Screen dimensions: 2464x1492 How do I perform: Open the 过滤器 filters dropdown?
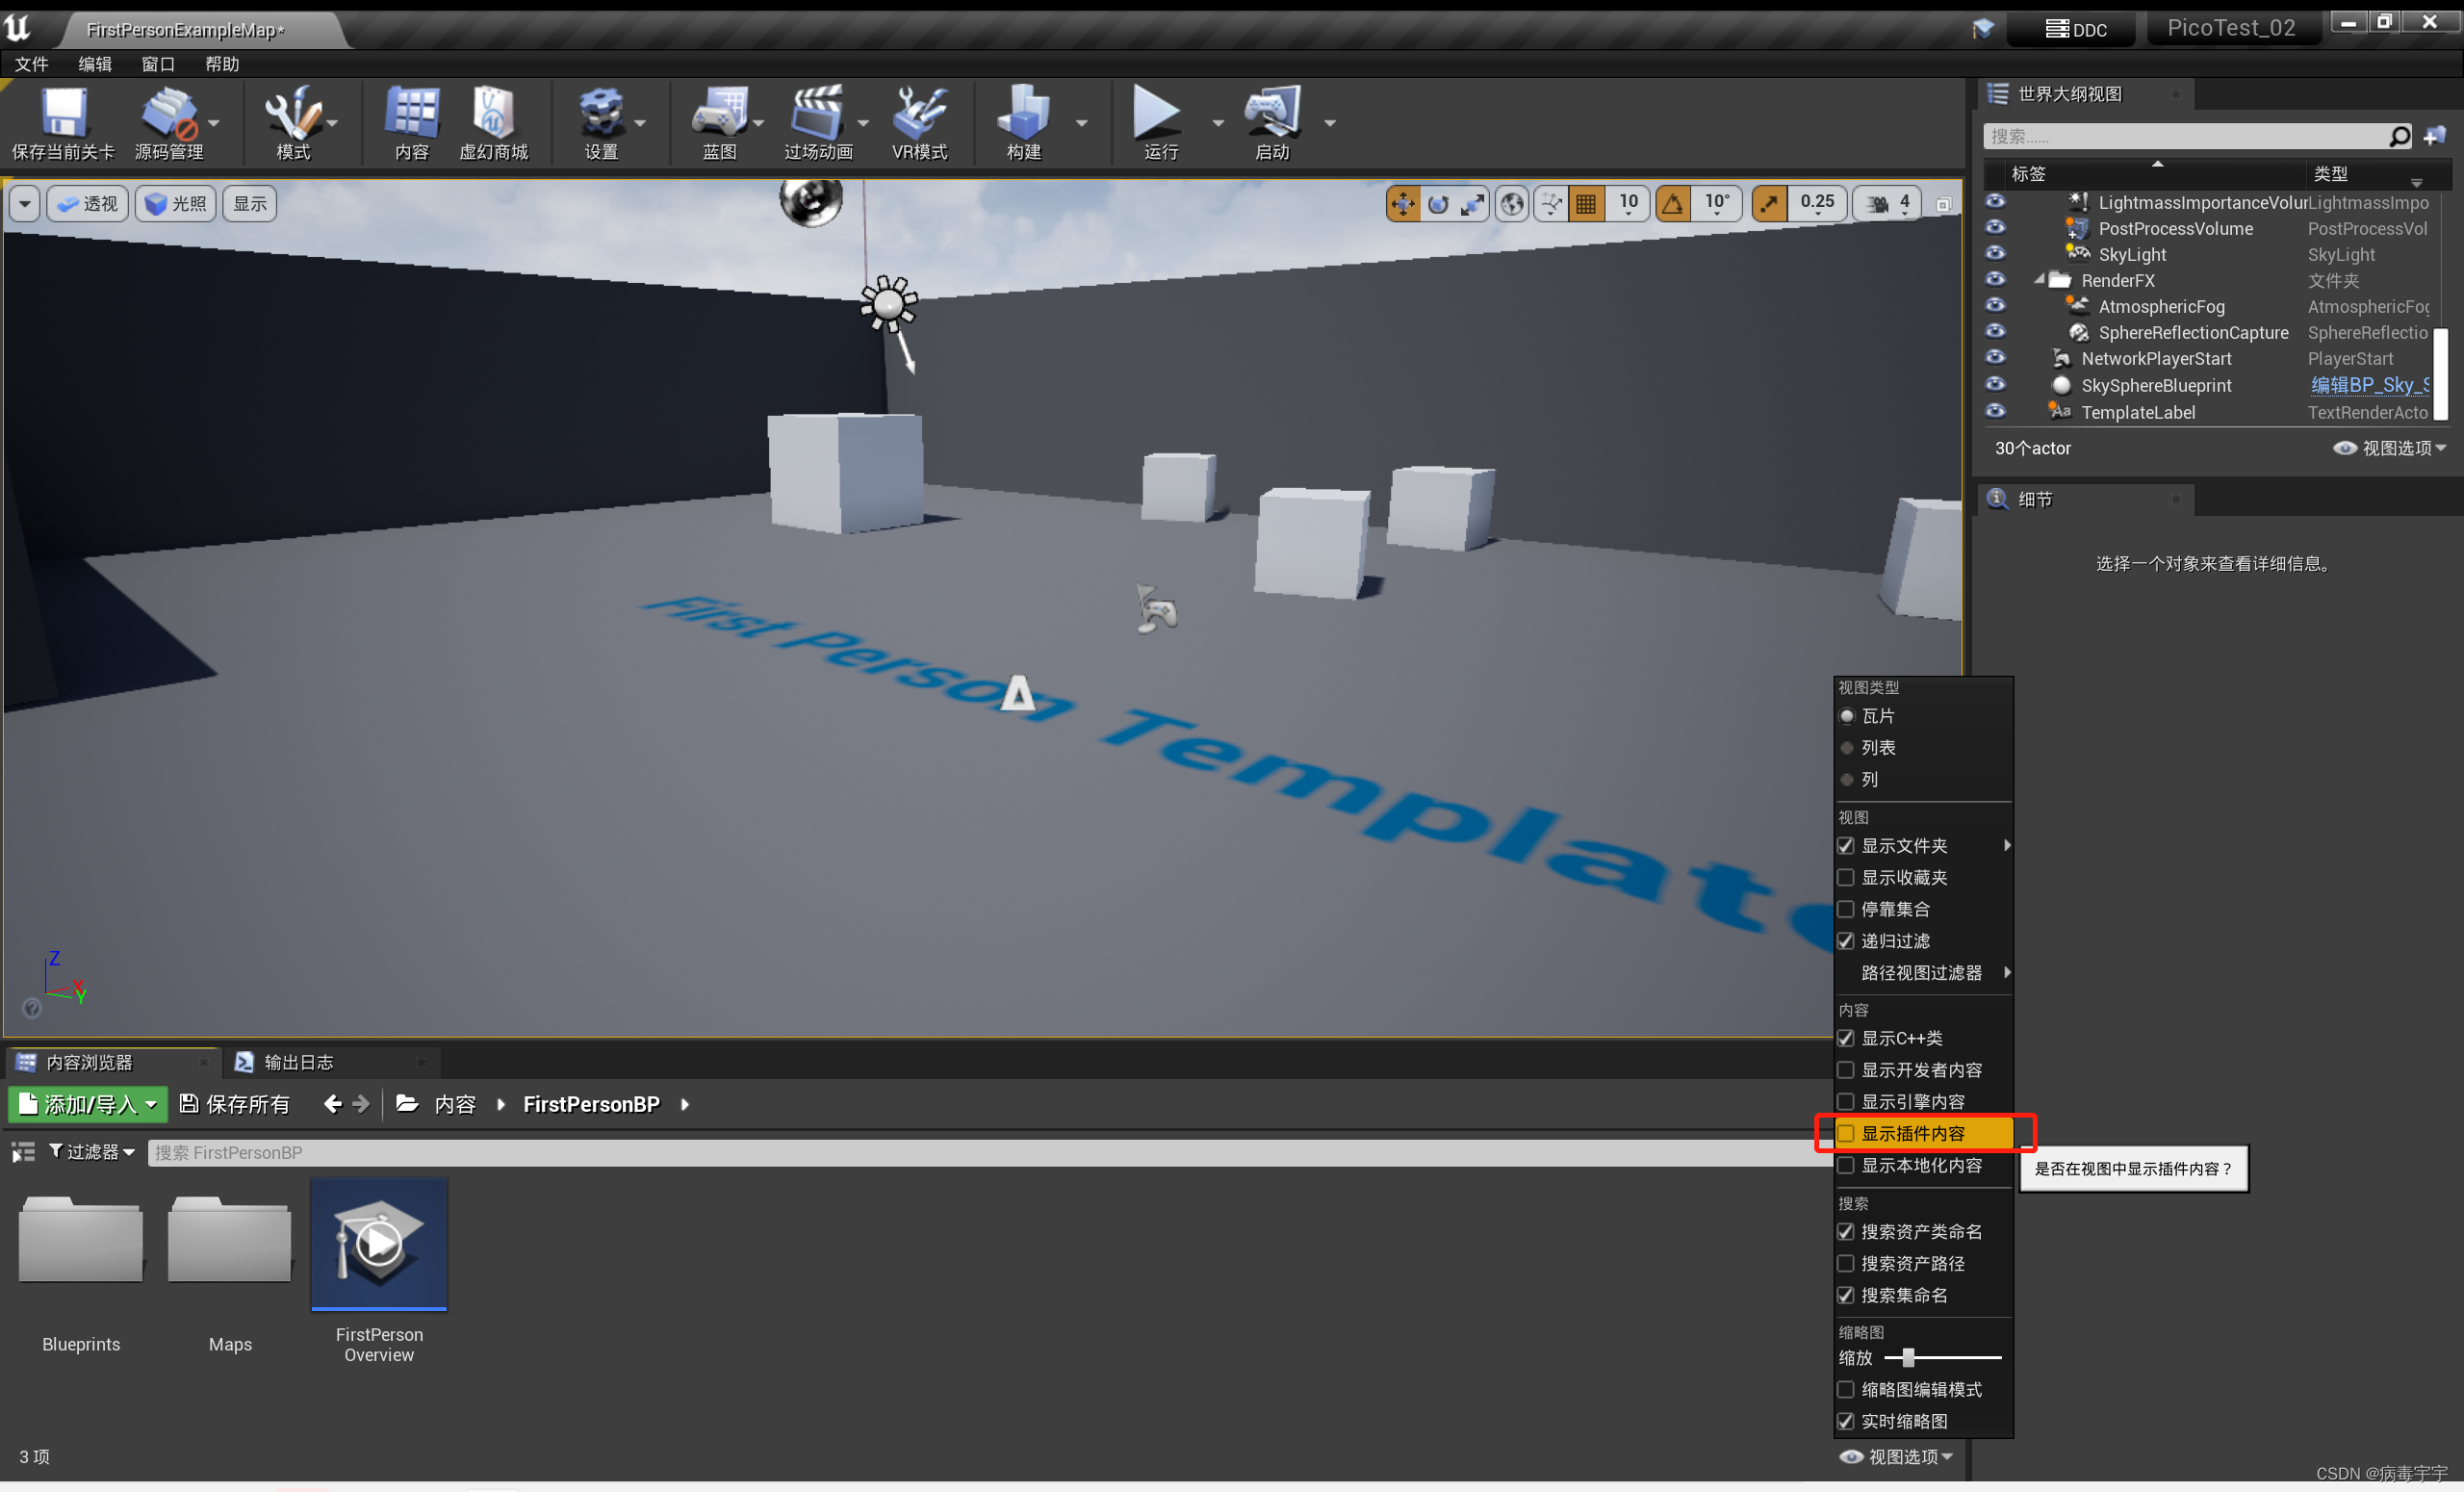pos(92,1152)
